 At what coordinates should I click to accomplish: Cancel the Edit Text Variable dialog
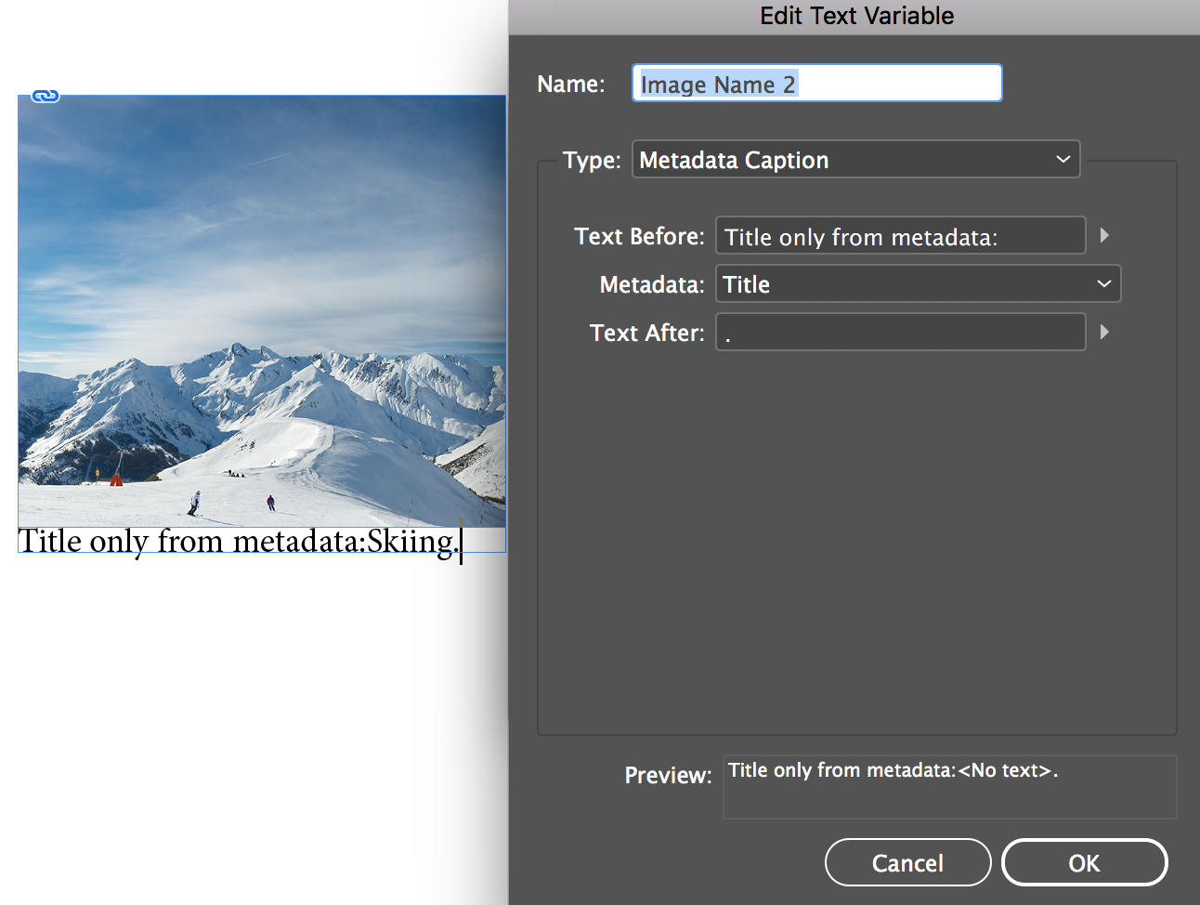907,862
